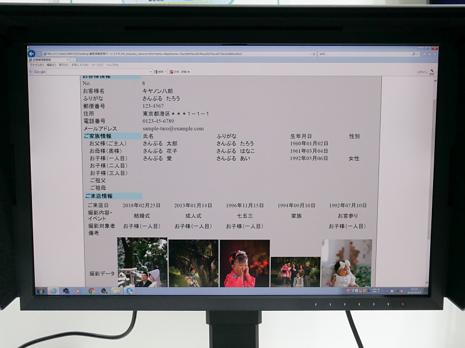Click the magnifier icon in search box

414,54
